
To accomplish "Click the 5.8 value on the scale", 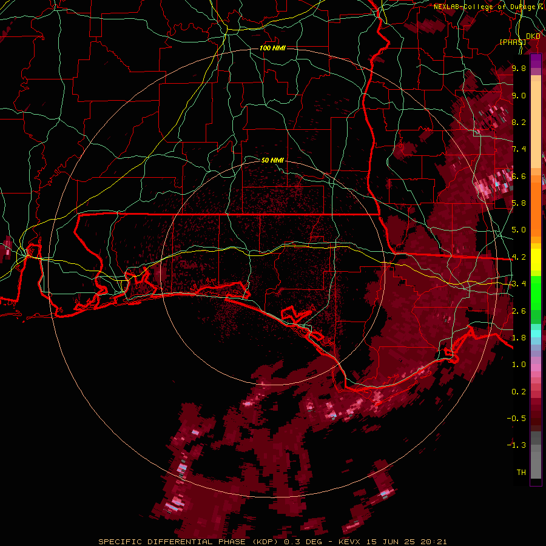I will point(519,203).
